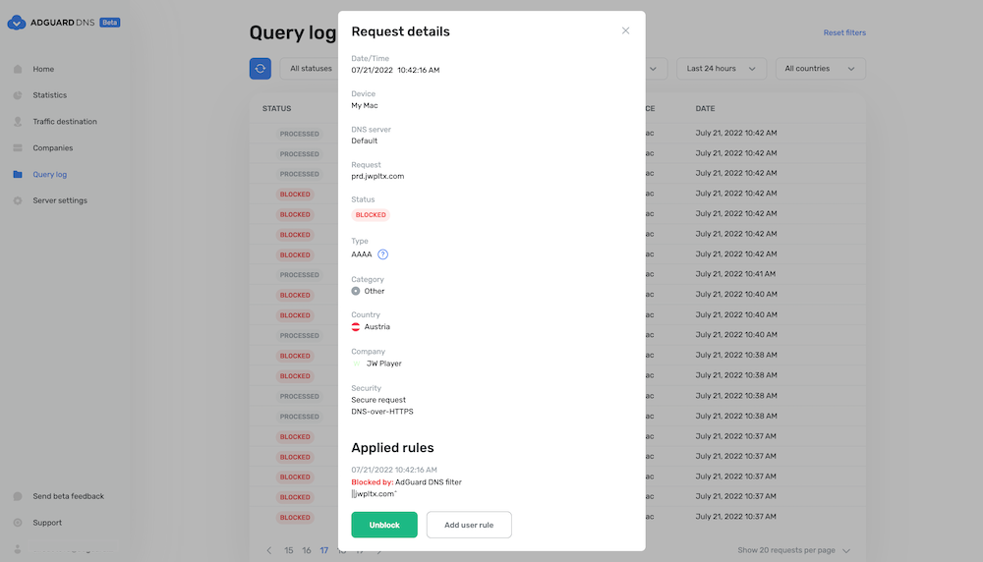Select current page 17

coord(324,551)
